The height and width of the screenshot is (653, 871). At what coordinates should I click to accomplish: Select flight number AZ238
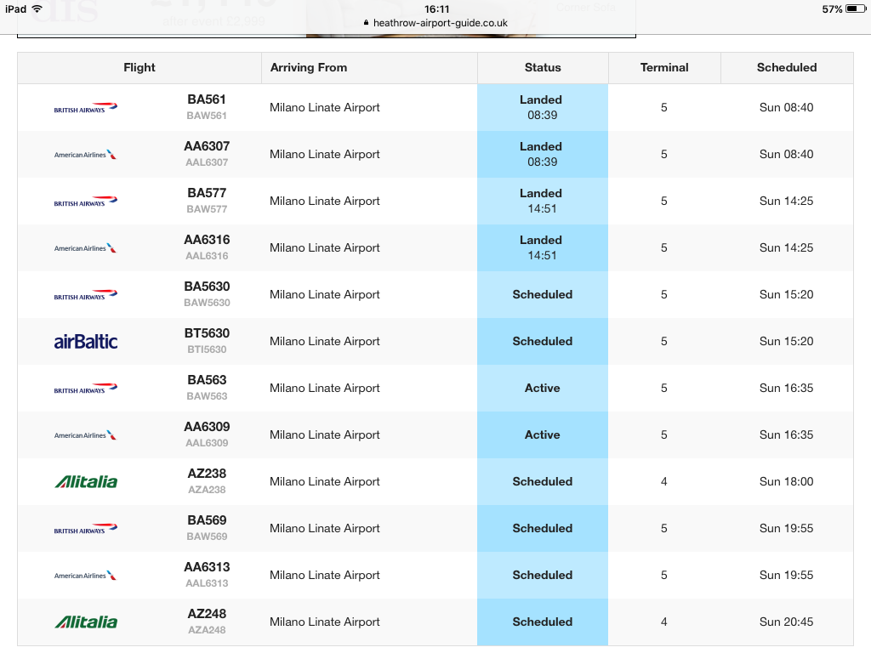[207, 473]
